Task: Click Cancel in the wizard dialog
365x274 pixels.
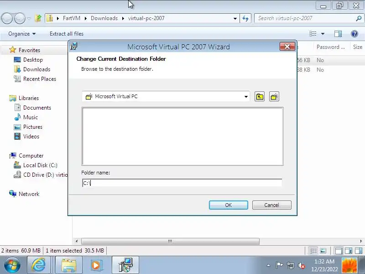Action: coord(271,205)
